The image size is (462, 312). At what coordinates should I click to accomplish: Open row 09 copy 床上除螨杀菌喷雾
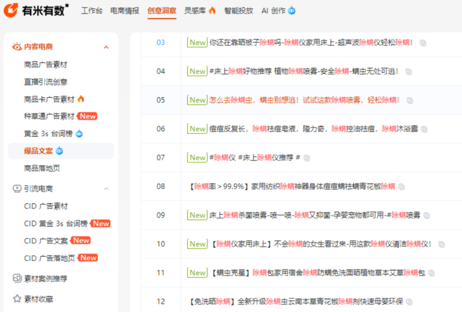(x=315, y=215)
